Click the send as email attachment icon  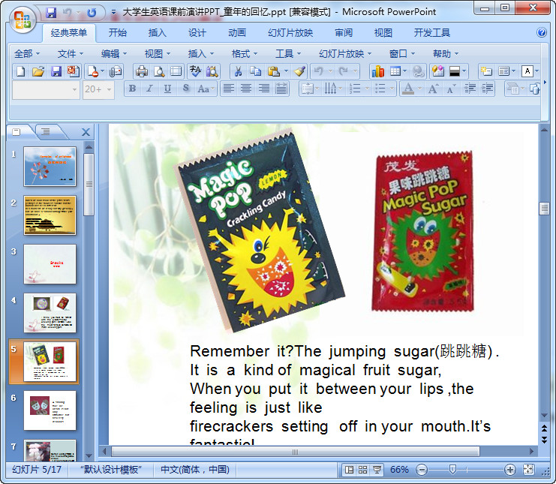pyautogui.click(x=116, y=71)
